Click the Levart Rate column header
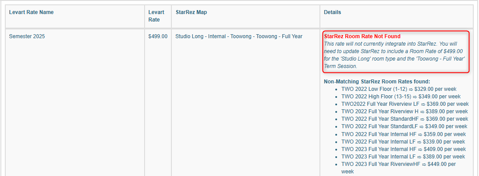Image resolution: width=479 pixels, height=176 pixels. 156,16
